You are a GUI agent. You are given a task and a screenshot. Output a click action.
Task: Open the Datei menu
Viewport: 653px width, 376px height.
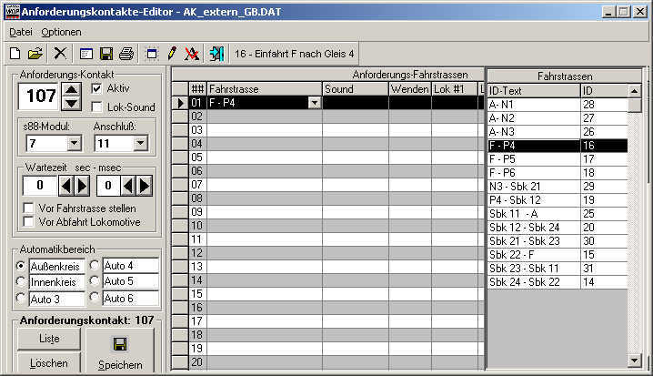click(20, 32)
